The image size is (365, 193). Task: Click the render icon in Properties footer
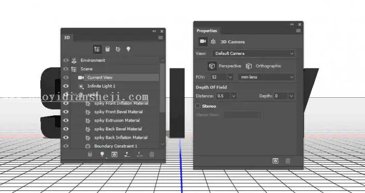(x=275, y=161)
